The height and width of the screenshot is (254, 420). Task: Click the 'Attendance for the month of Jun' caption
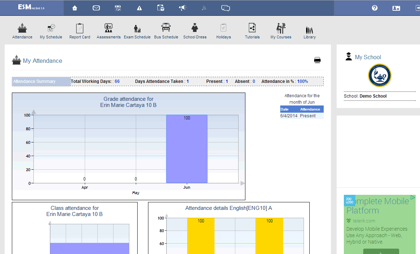[x=302, y=99]
